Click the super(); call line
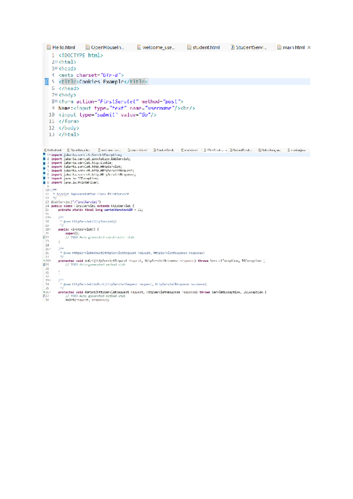This screenshot has height=499, width=353. click(x=72, y=233)
